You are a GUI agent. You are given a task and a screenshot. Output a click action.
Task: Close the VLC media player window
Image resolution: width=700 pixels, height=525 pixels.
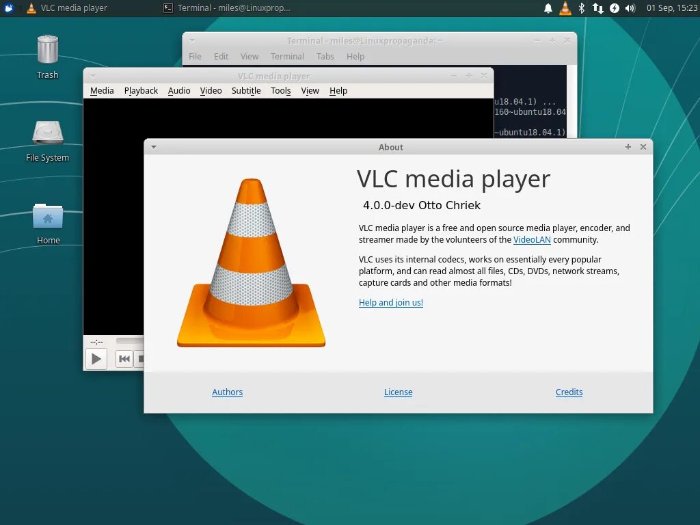click(x=484, y=76)
